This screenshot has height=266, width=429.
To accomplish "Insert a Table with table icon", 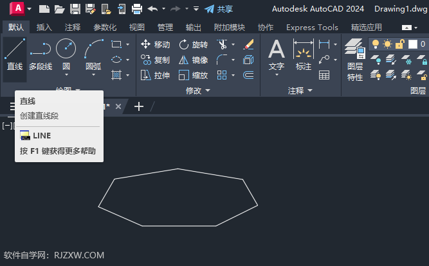I will 324,75.
